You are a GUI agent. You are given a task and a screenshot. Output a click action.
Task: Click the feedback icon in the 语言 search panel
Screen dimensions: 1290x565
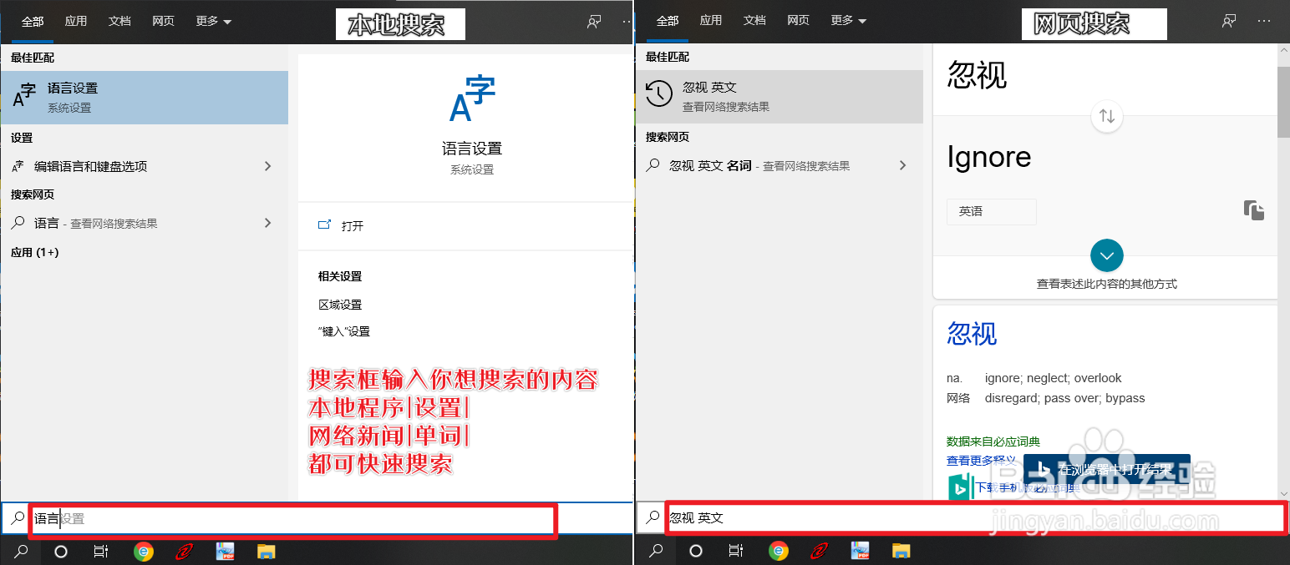[594, 22]
